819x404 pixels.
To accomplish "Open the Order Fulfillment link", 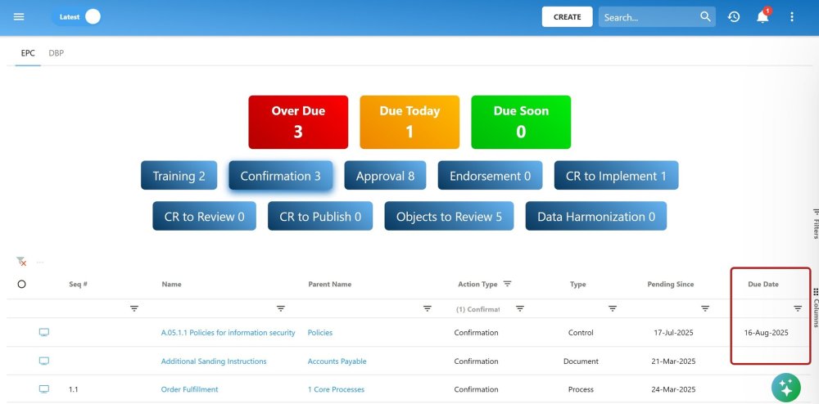I will (190, 389).
